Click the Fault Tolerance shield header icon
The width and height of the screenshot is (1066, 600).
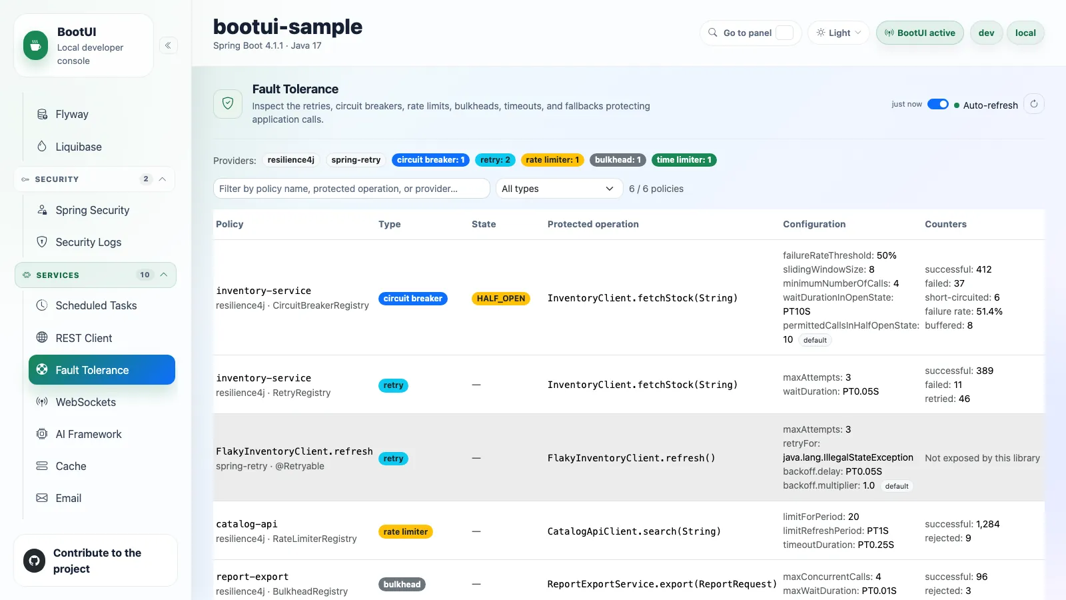click(x=228, y=104)
